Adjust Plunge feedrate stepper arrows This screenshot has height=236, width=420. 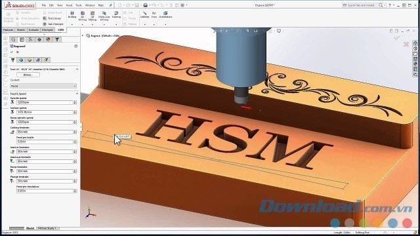click(x=75, y=181)
